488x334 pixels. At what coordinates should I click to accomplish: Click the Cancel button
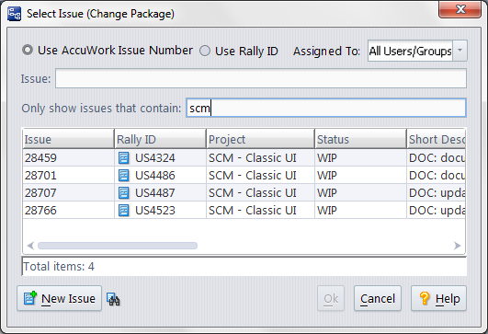coord(378,298)
